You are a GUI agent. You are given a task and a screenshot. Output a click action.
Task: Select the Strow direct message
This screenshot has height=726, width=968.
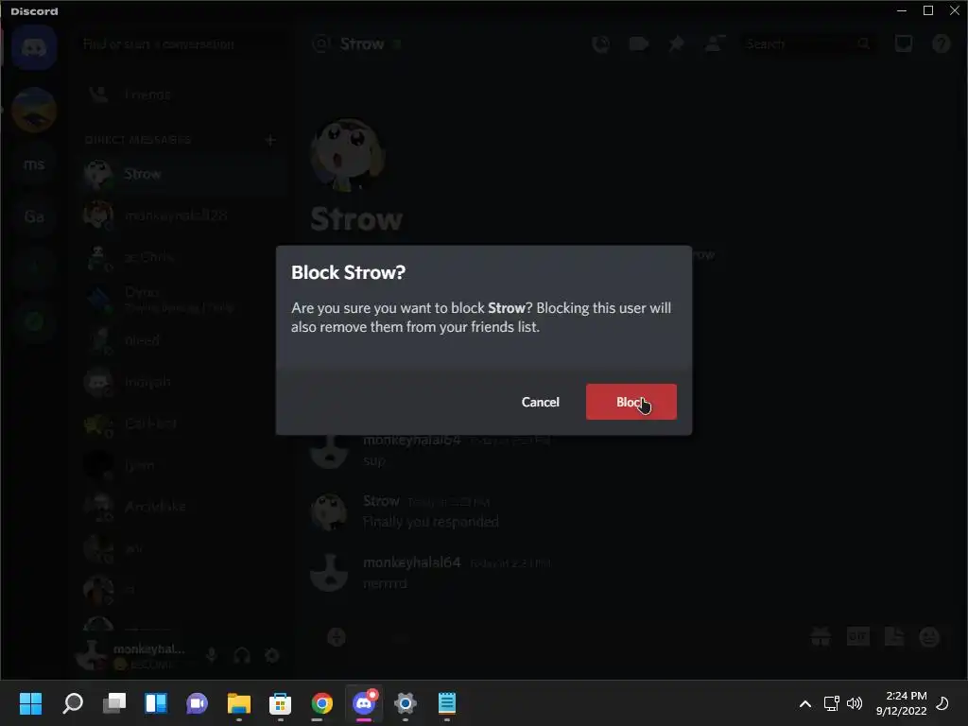(x=183, y=174)
